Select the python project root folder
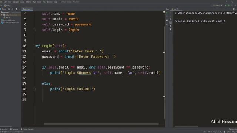237x133 pixels. [x=6, y=12]
